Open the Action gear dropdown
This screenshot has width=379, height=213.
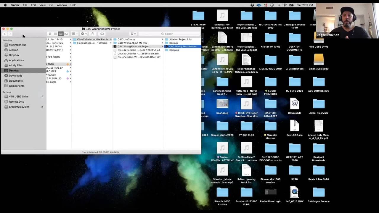coord(84,34)
